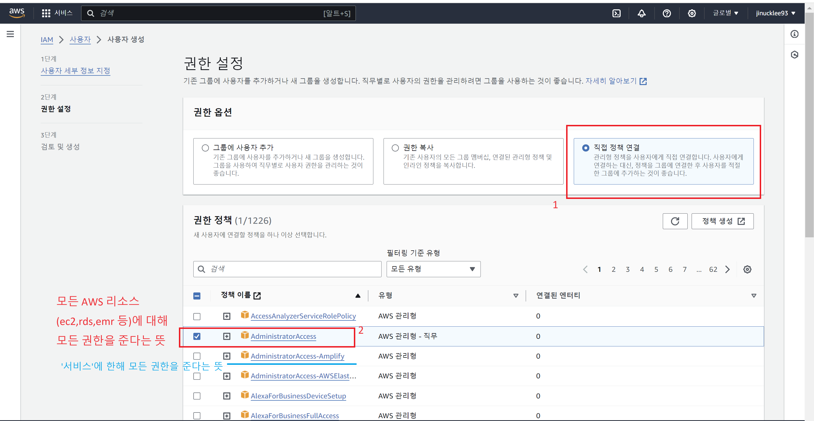
Task: Expand the AdministratorAccess-Amplify details
Action: (x=227, y=356)
